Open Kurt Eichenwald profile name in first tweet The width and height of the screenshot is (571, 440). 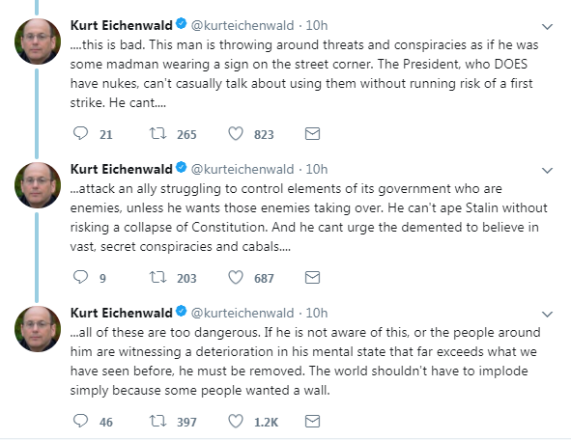tap(122, 25)
